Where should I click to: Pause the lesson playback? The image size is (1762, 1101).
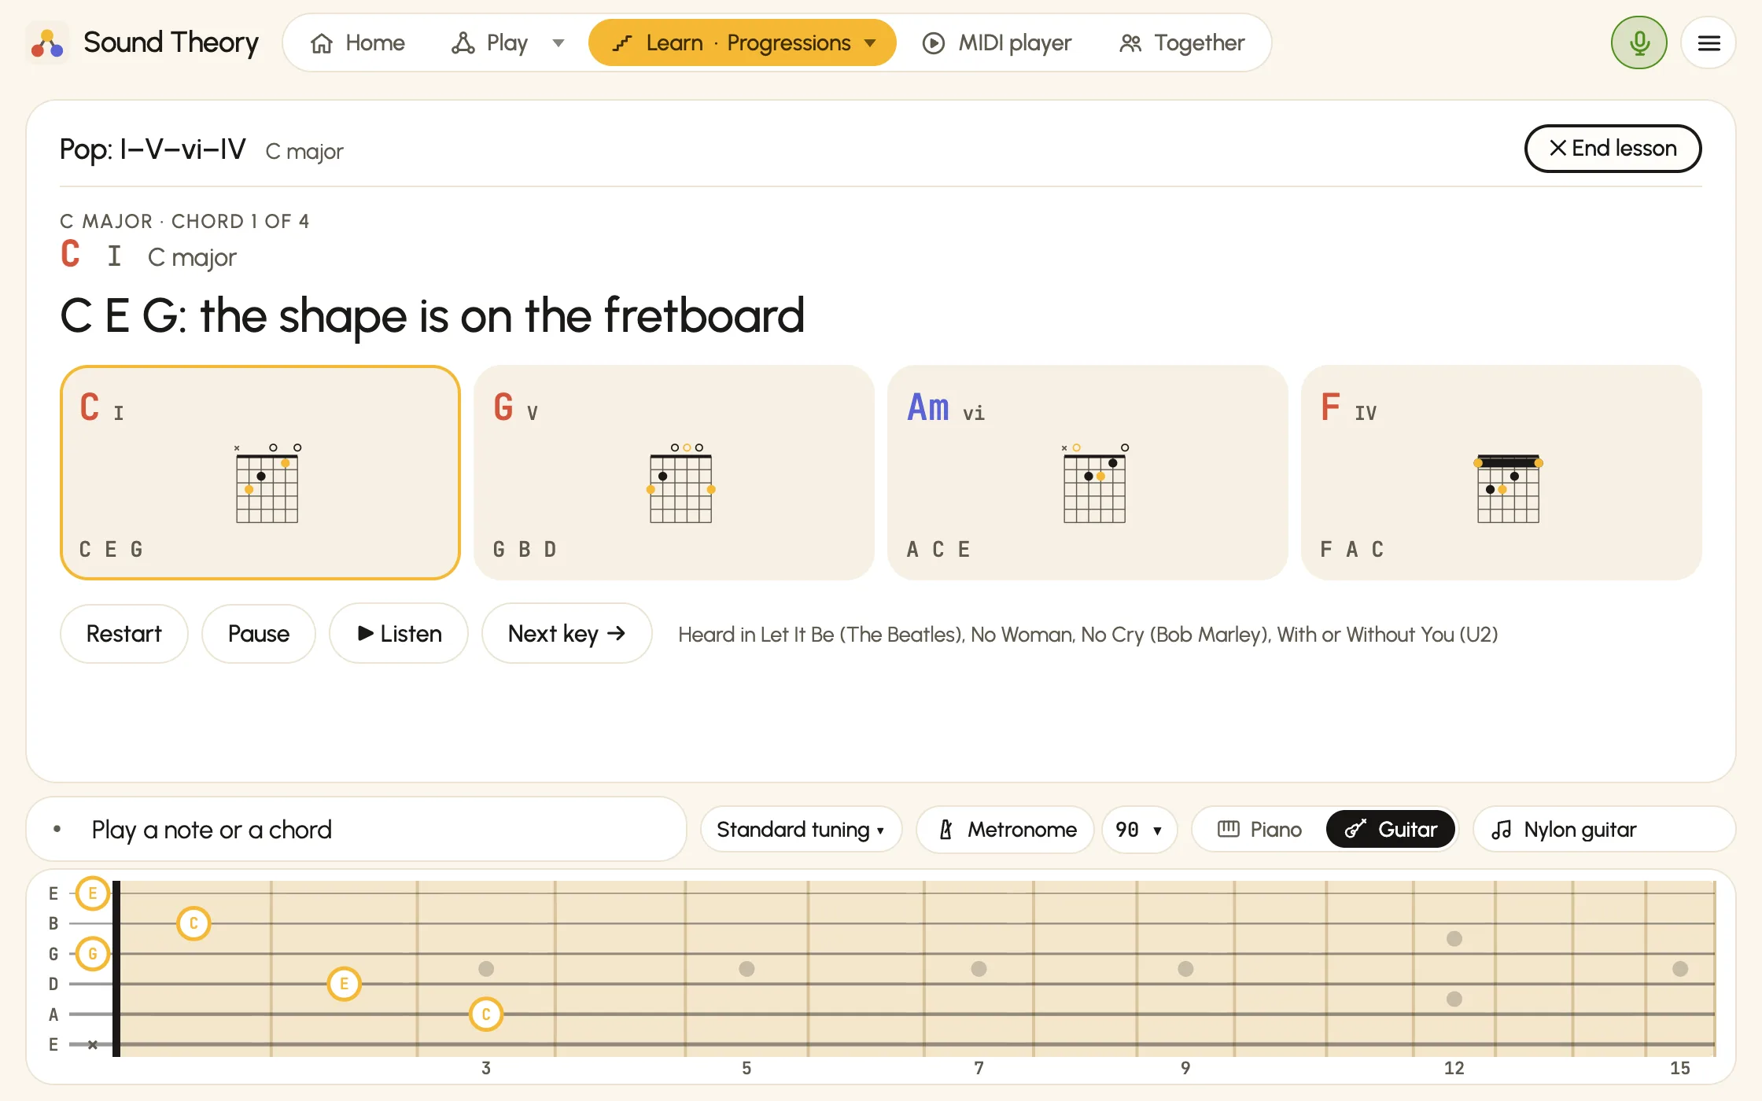click(258, 633)
